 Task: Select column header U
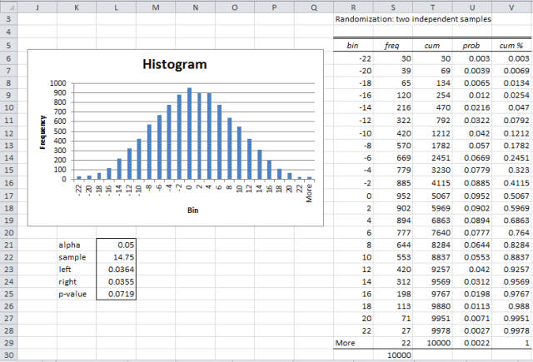472,7
